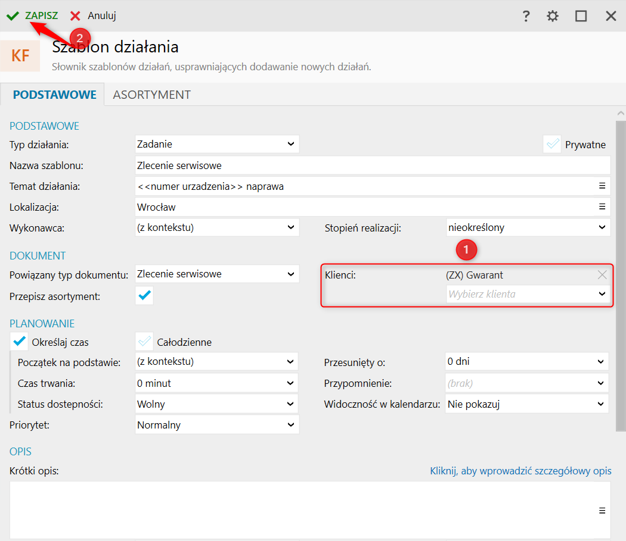Screen dimensions: 626x541
Task: Select the PODSTAWOWE tab
Action: (x=54, y=95)
